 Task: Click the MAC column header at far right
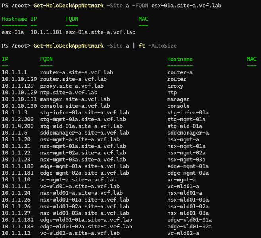251,59
